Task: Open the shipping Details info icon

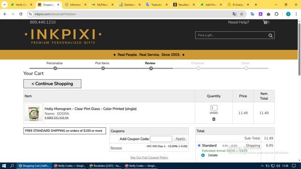Action: pyautogui.click(x=203, y=155)
